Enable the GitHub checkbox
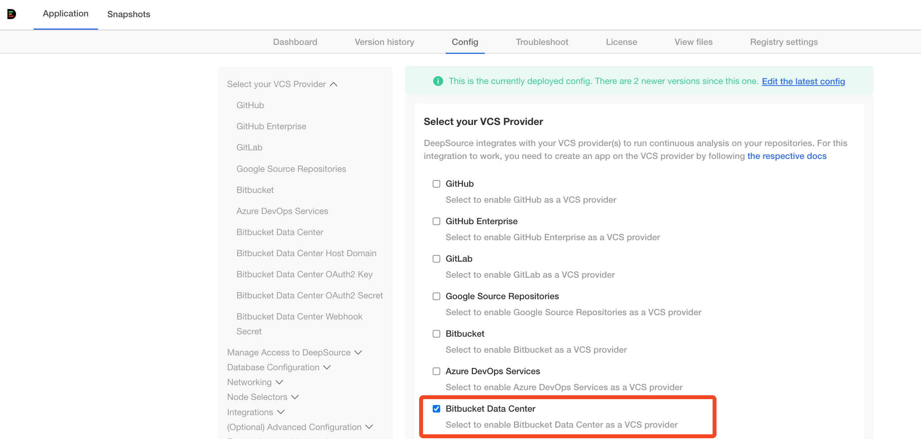Viewport: 921px width, 439px height. coord(436,184)
